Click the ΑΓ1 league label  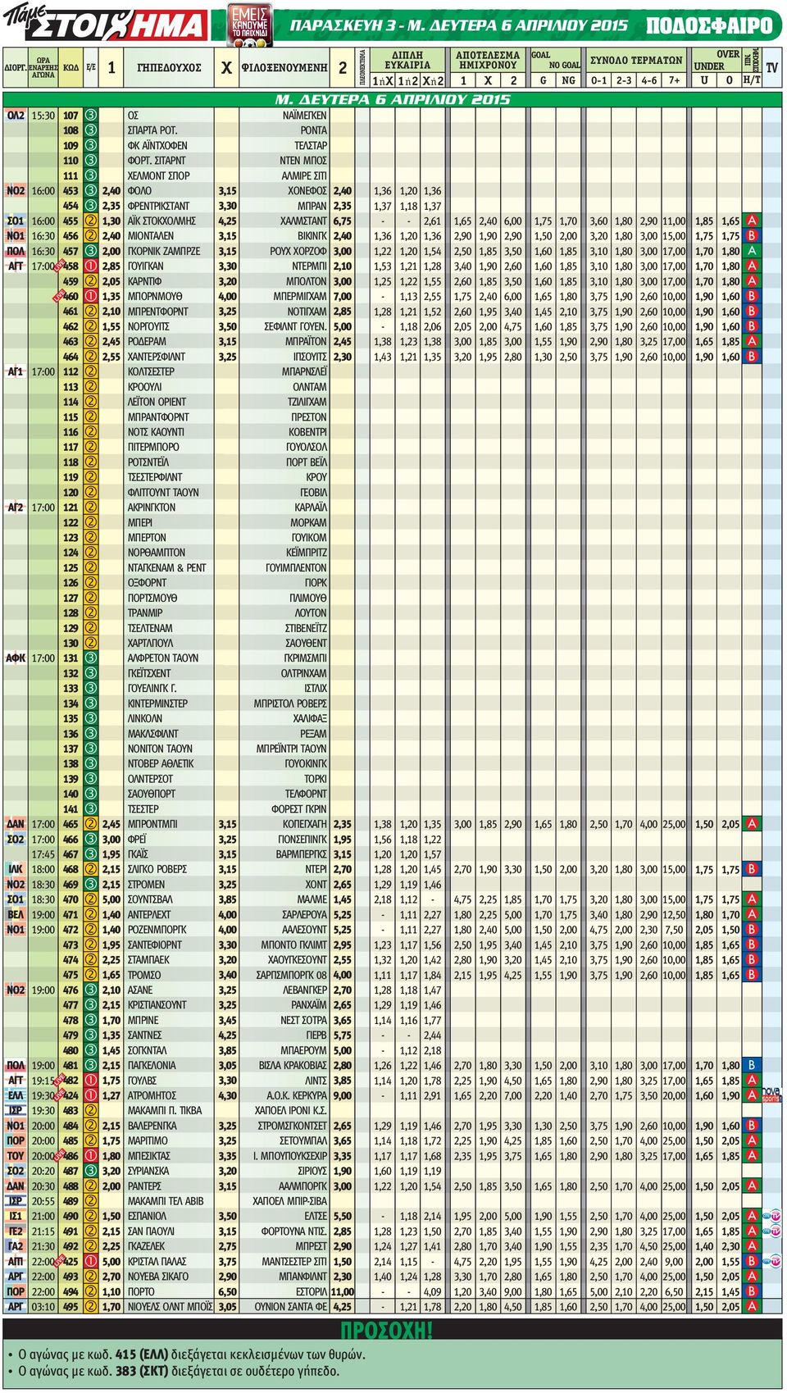pyautogui.click(x=16, y=371)
